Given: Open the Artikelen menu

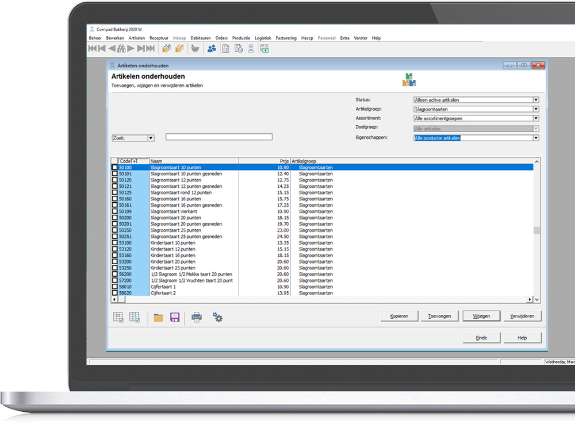Looking at the screenshot, I should tap(137, 38).
